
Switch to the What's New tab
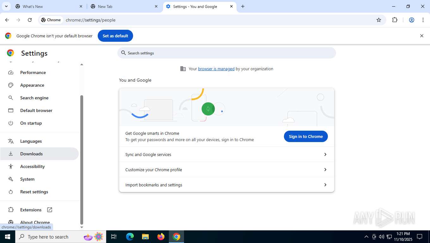[x=49, y=6]
